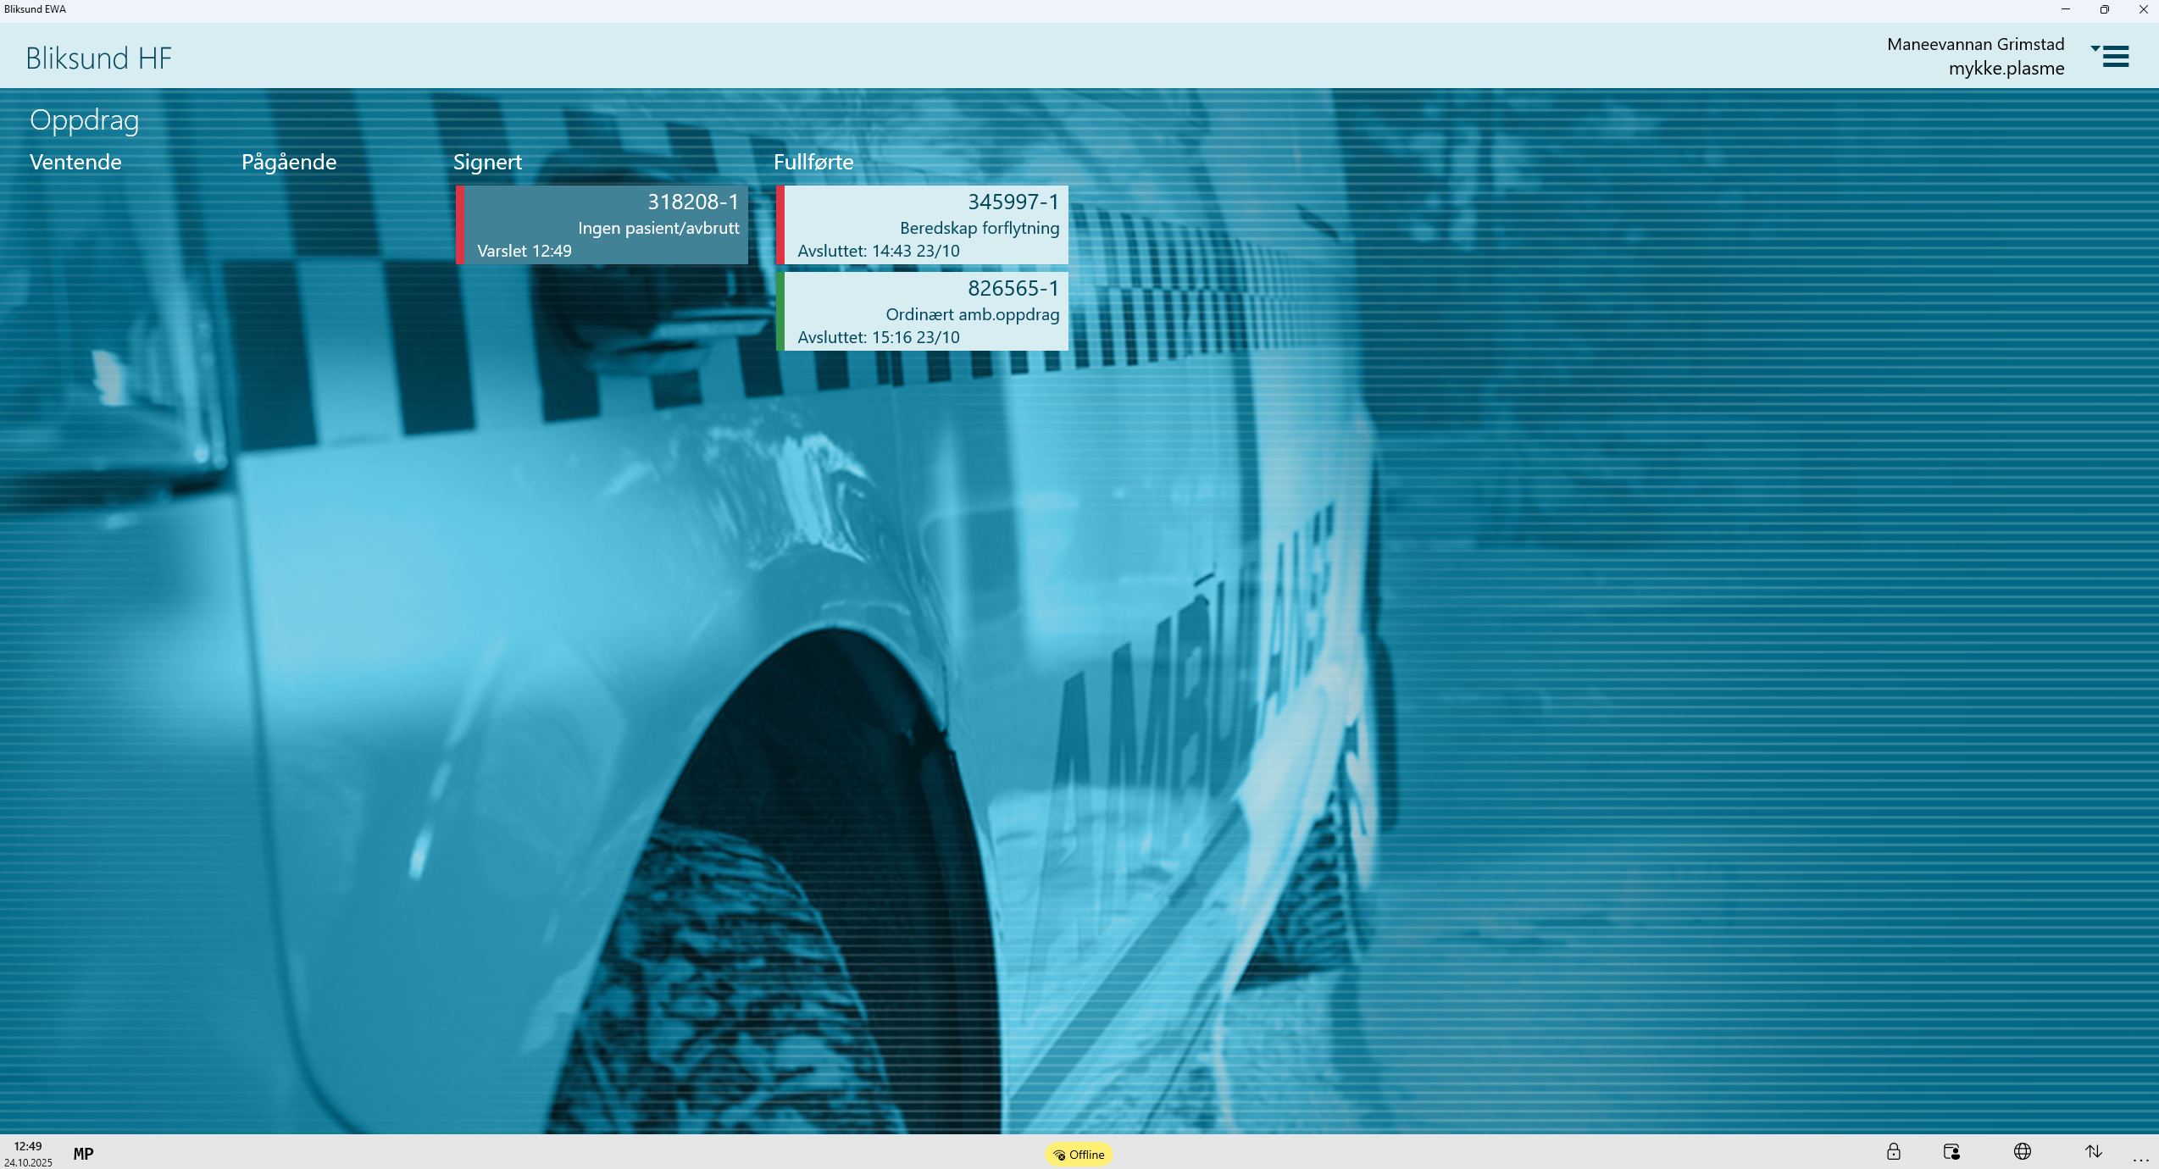This screenshot has width=2159, height=1169.
Task: Click the user window icon in status bar
Action: (1951, 1152)
